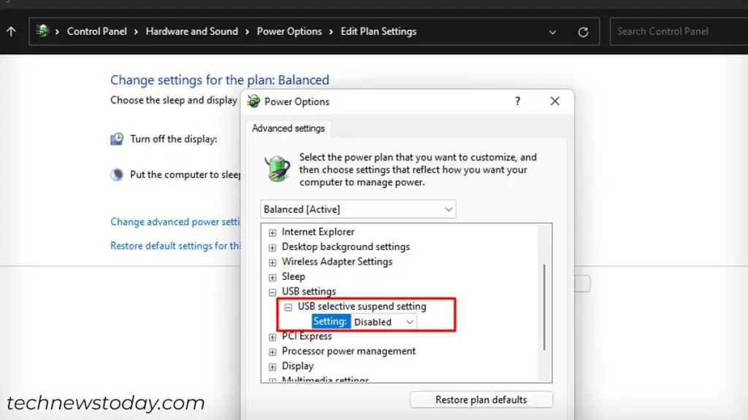Click the refresh icon in the address bar

coord(582,31)
